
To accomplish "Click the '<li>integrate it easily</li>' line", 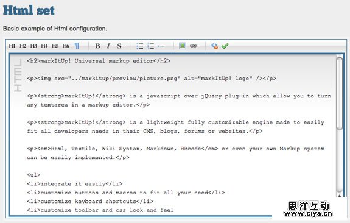I will [74, 183].
